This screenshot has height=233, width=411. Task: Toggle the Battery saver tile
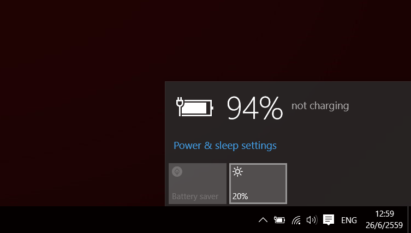click(198, 183)
